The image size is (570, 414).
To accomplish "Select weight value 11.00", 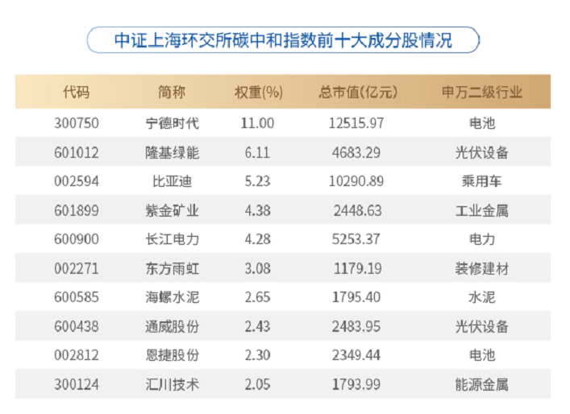I will click(257, 123).
